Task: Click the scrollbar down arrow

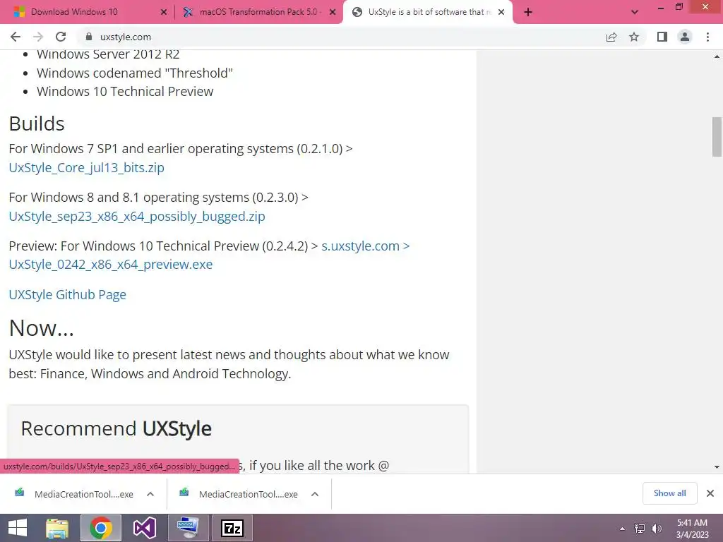Action: click(x=717, y=467)
